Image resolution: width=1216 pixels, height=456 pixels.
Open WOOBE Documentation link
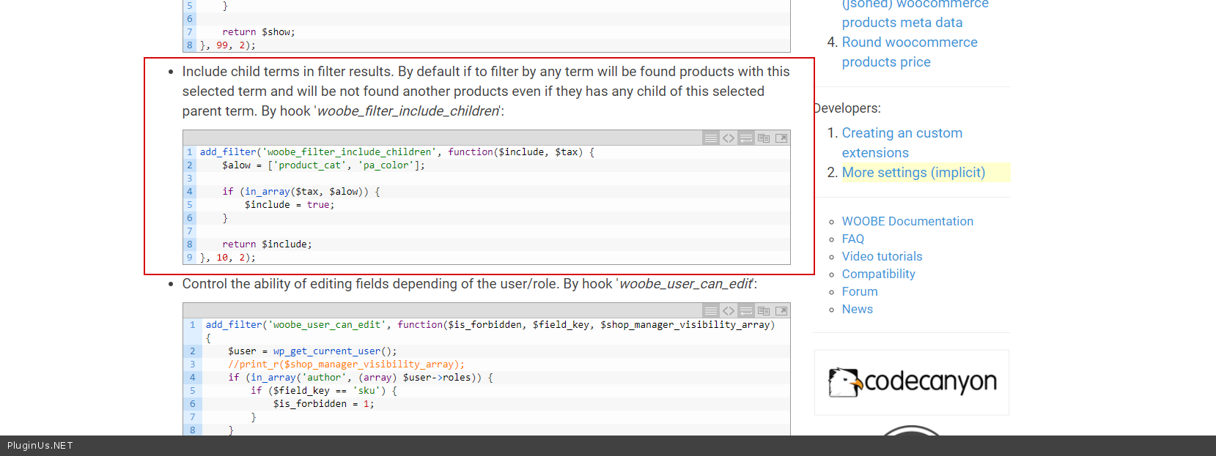[907, 221]
